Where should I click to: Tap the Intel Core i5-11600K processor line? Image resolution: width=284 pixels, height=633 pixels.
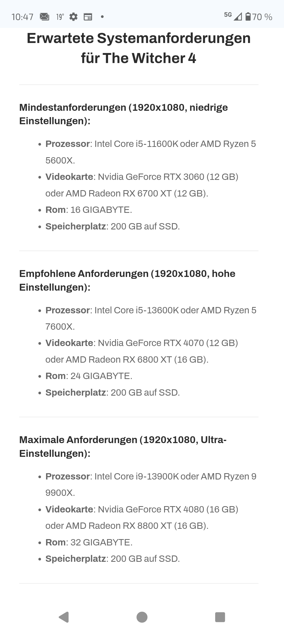[151, 152]
